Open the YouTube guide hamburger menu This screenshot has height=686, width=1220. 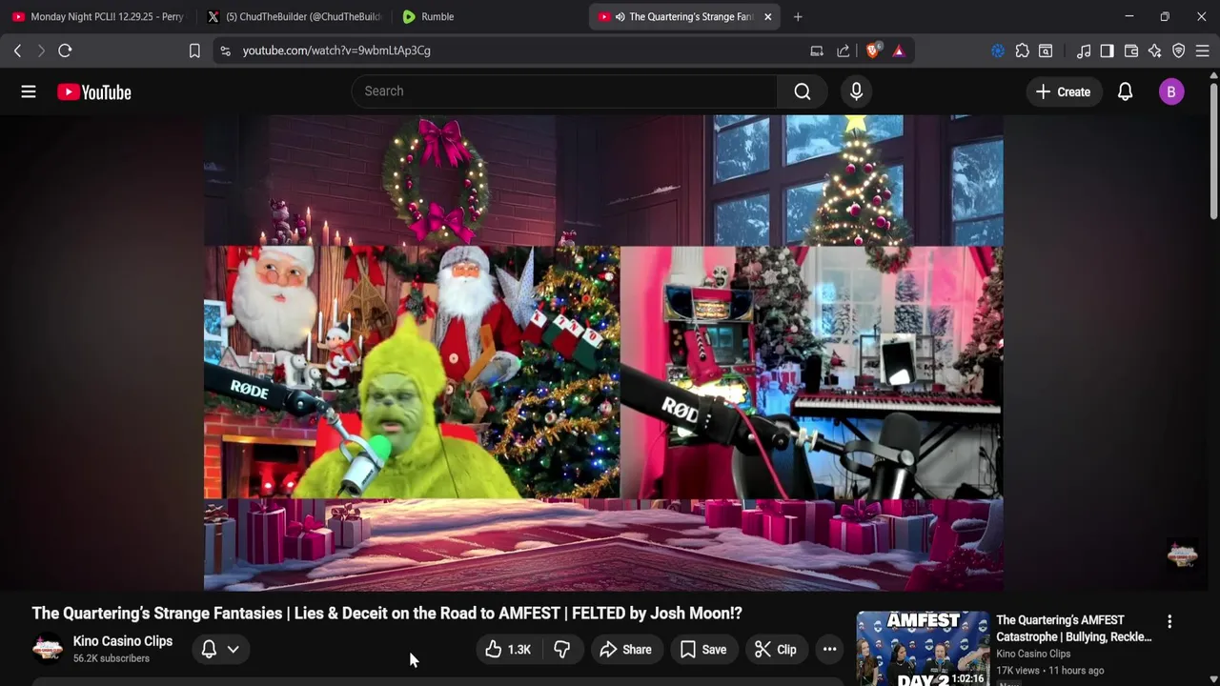(29, 91)
